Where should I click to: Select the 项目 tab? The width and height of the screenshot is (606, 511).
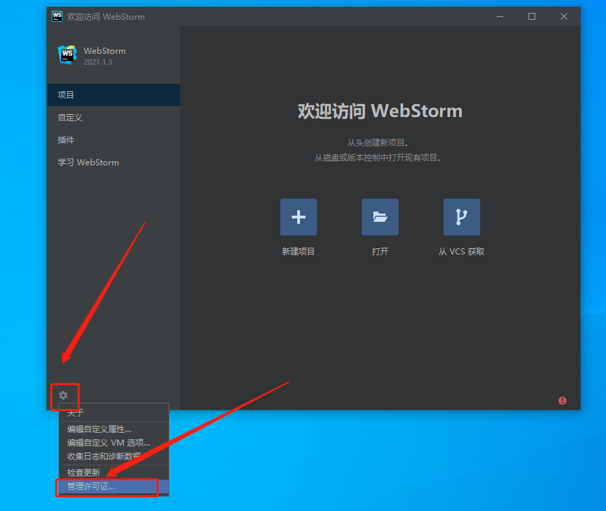[113, 95]
